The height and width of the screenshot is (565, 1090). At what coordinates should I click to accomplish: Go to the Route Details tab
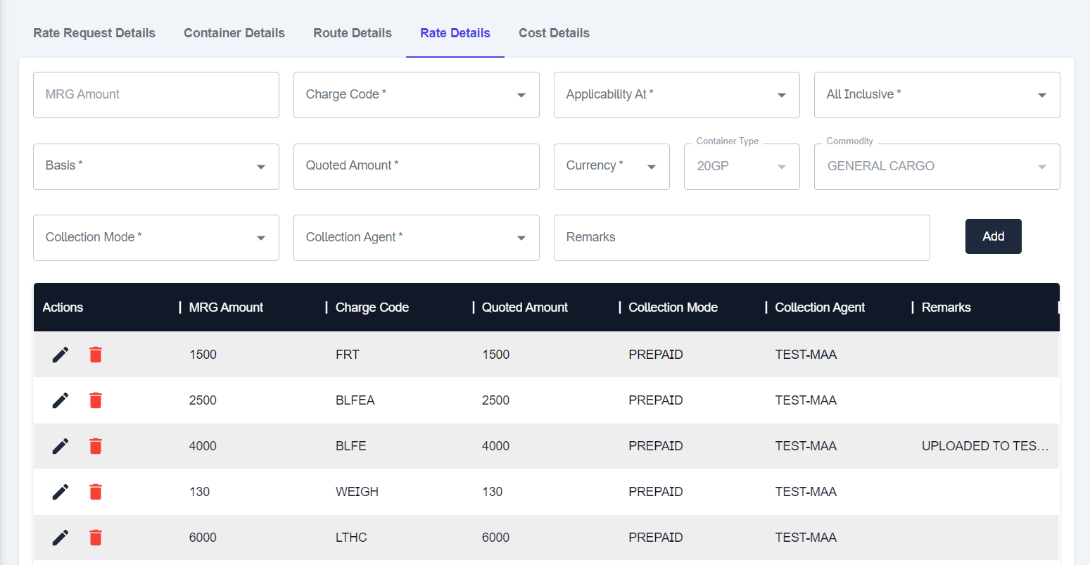353,33
